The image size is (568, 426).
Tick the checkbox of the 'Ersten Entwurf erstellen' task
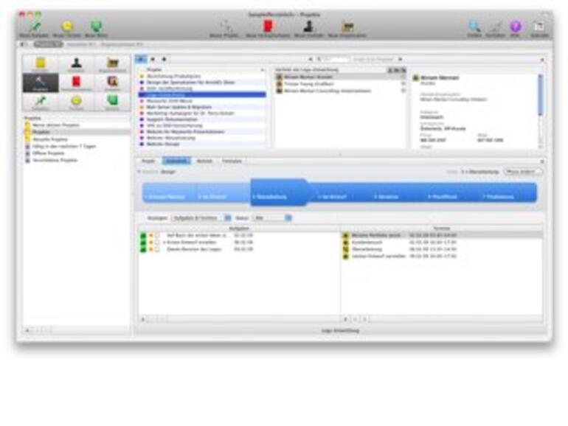(157, 242)
